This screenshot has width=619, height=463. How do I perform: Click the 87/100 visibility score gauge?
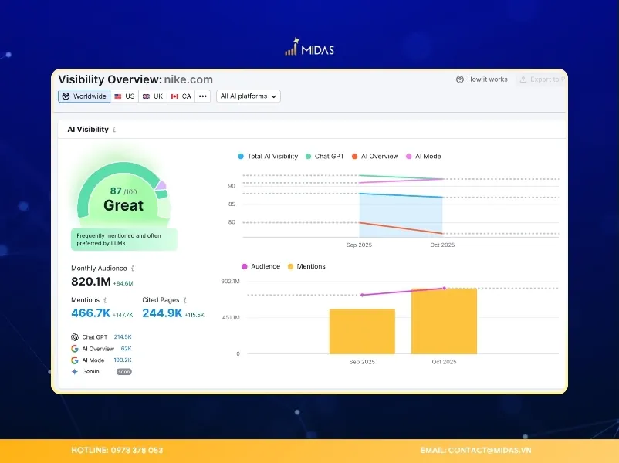(122, 191)
